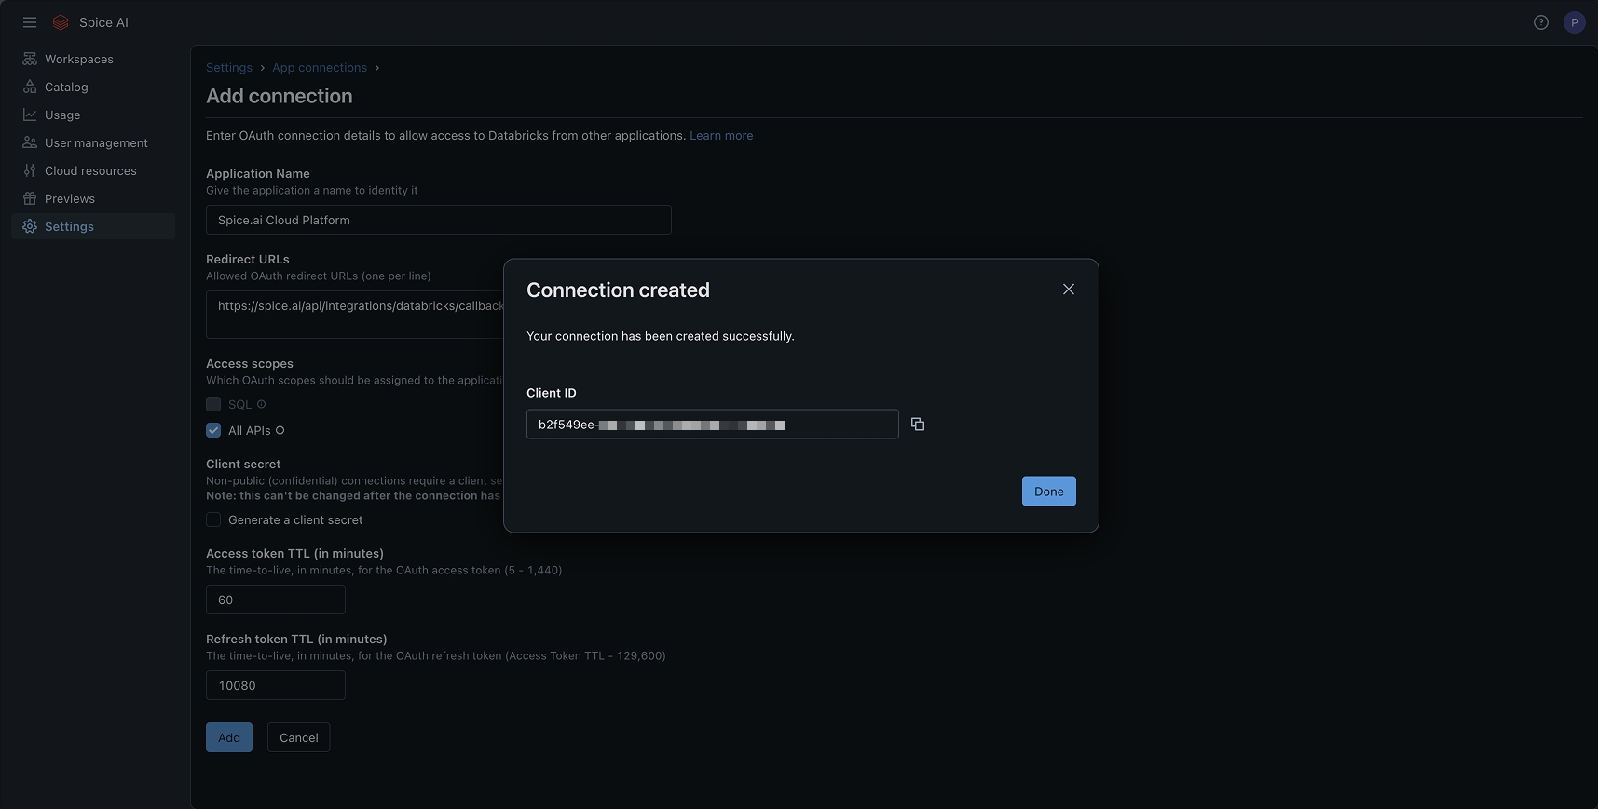Click the Client ID text field

pos(712,425)
